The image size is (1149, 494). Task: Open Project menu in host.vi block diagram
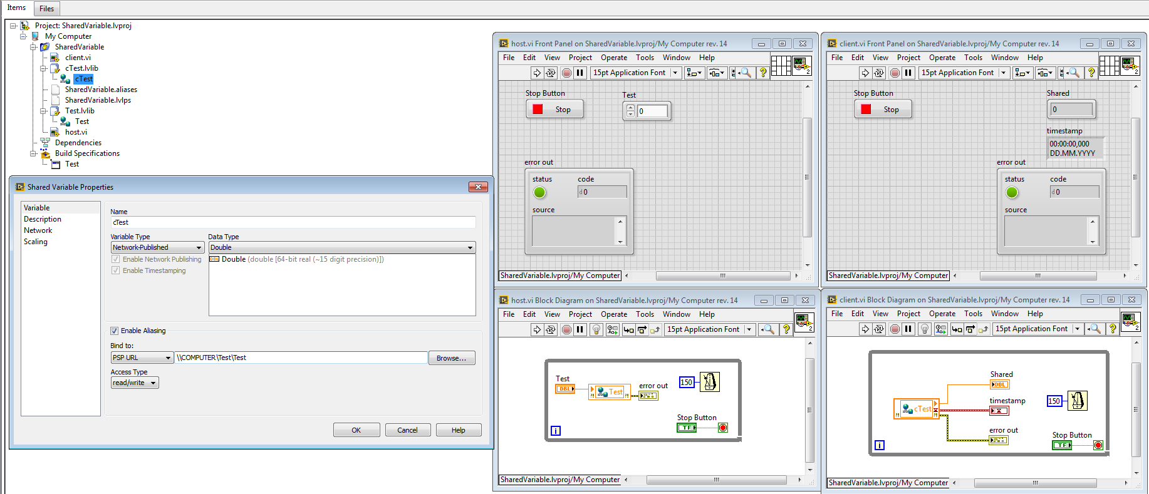click(580, 314)
